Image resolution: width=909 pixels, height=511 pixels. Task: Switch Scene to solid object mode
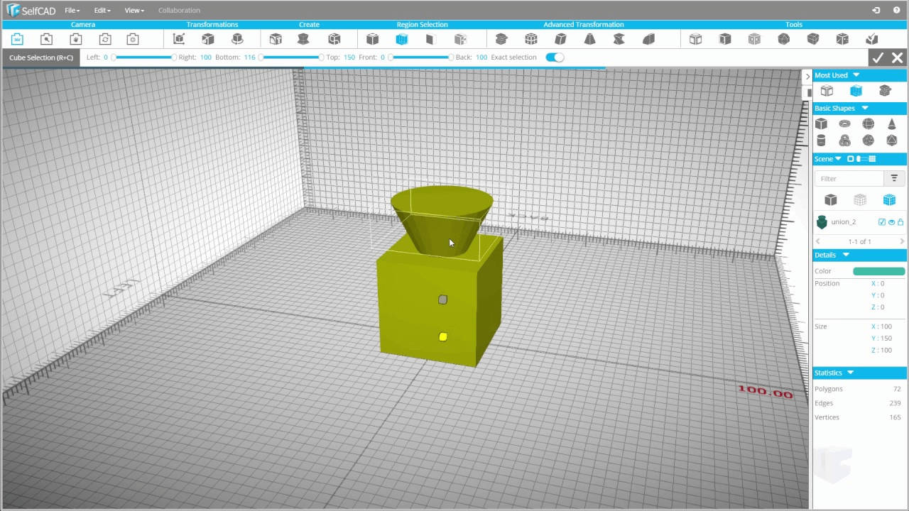[x=831, y=200]
